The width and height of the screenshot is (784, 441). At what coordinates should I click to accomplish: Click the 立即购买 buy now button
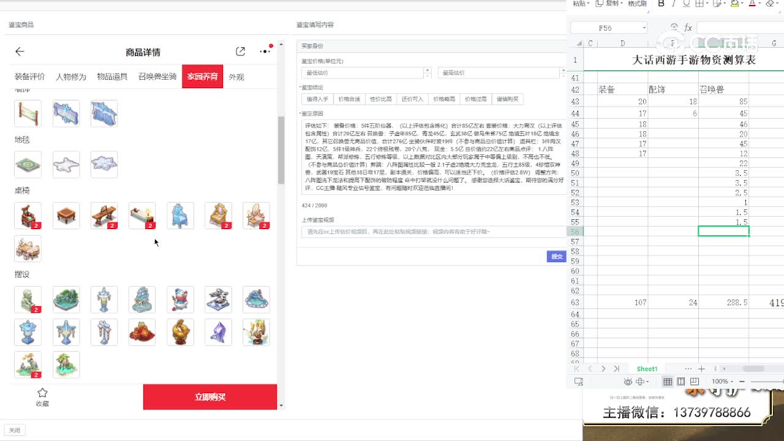210,397
